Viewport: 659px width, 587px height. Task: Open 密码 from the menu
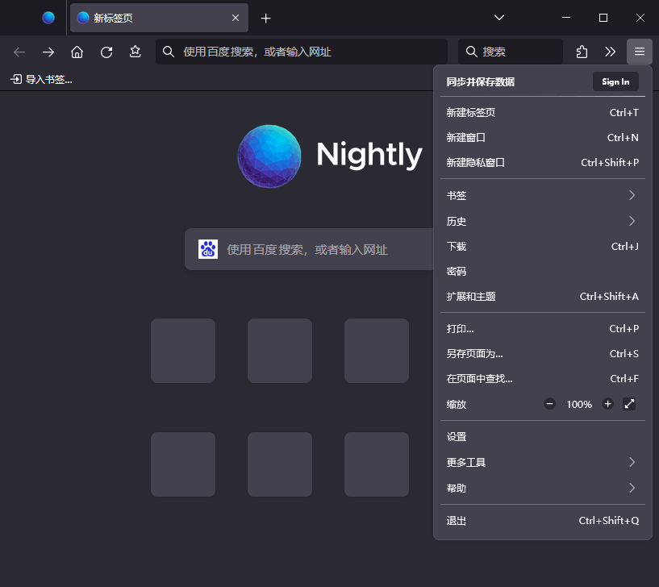(x=542, y=272)
